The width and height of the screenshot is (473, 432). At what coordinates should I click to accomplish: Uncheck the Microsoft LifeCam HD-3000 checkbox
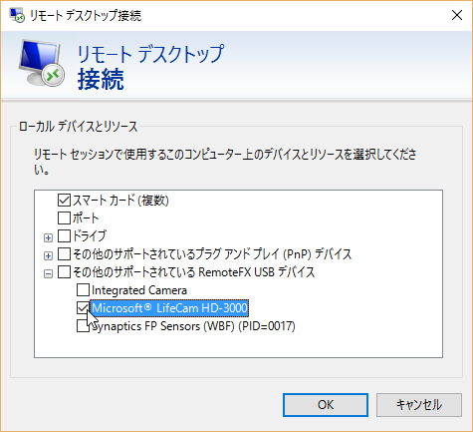click(83, 308)
